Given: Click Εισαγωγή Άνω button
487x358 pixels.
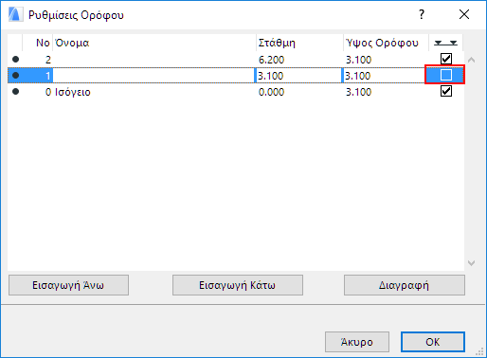Looking at the screenshot, I should pyautogui.click(x=68, y=285).
